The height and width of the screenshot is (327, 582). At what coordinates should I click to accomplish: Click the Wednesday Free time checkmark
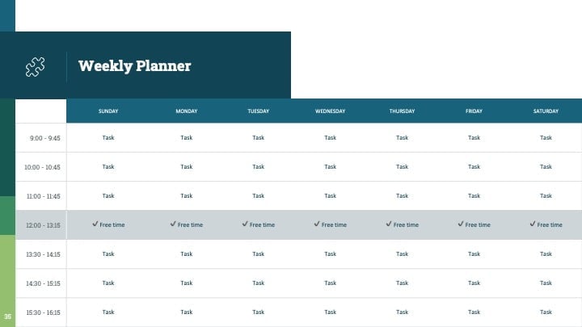(x=317, y=224)
